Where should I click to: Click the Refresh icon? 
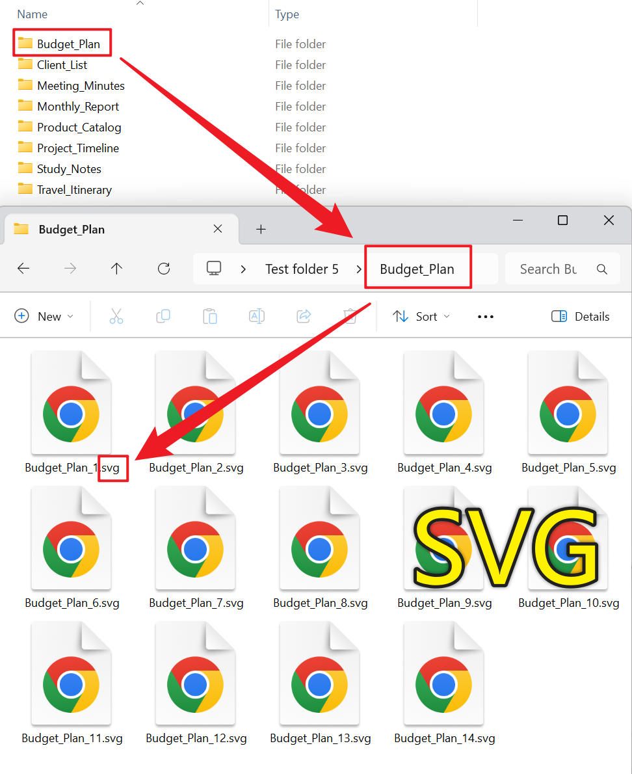(x=163, y=269)
